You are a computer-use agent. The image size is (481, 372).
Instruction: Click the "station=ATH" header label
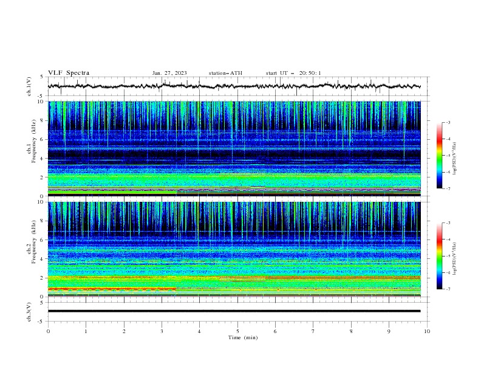coord(225,73)
